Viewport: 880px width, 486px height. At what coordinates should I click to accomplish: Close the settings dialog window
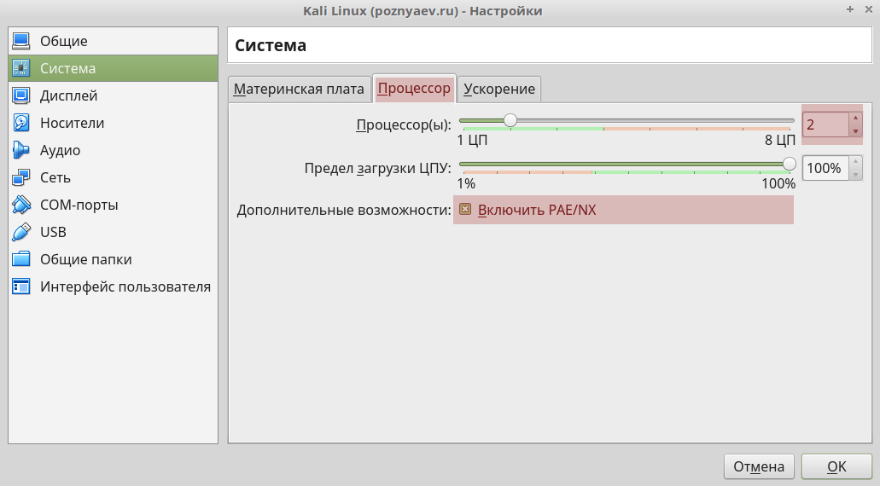868,9
